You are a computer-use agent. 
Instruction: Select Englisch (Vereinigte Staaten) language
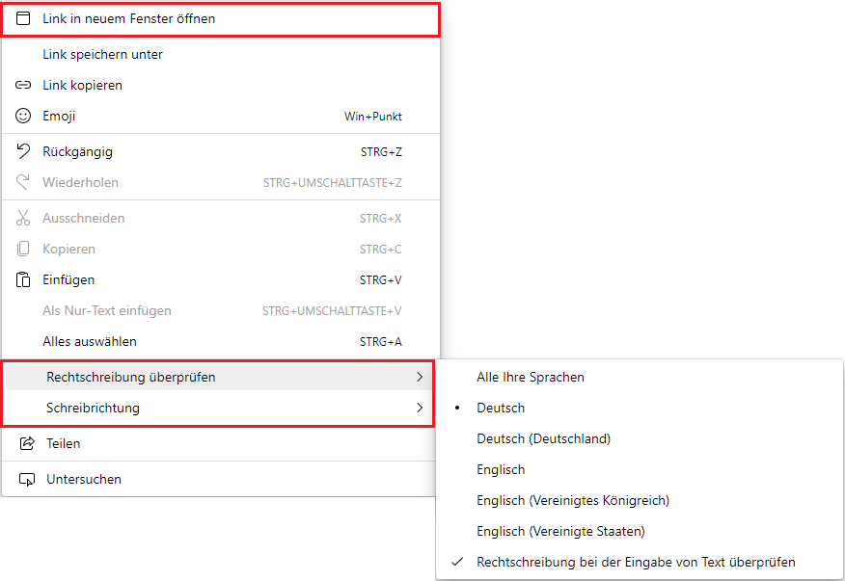coord(560,531)
